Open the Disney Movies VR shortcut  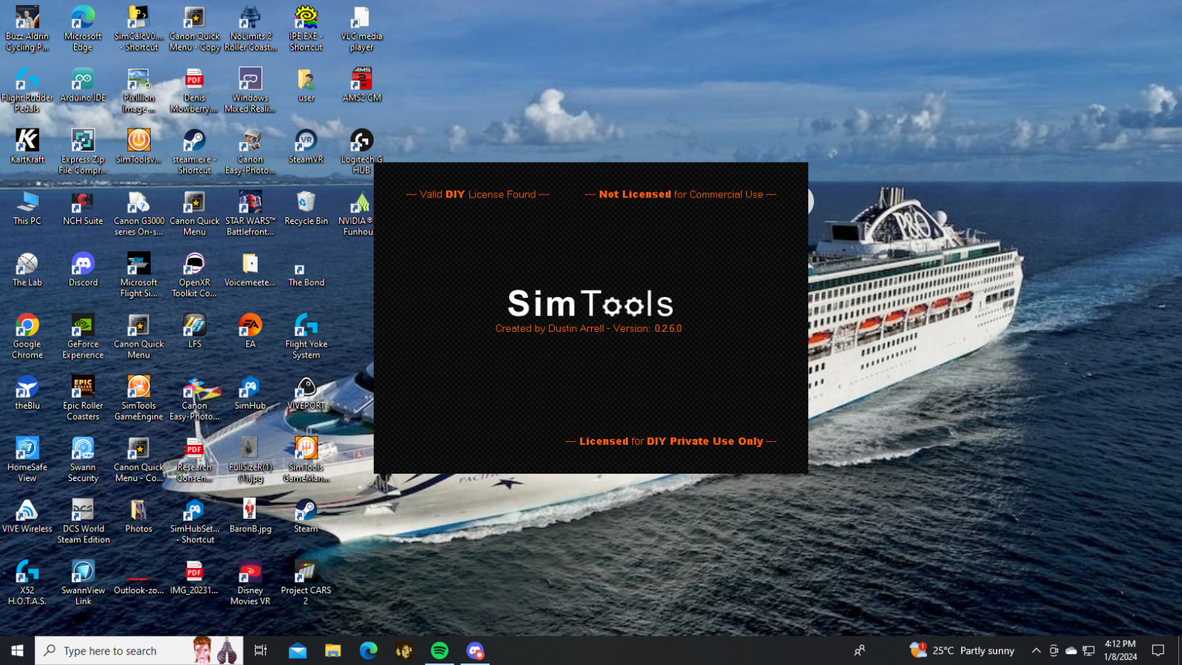coord(250,582)
